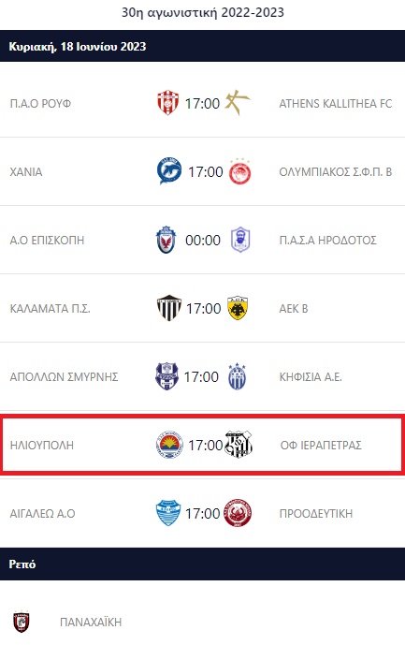
Task: Click the Athens Kallithea gold logo
Action: (x=238, y=102)
